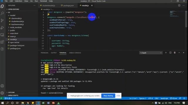This screenshot has height=105, width=188.
Task: Switch to the Problems panel tab
Action: [44, 53]
